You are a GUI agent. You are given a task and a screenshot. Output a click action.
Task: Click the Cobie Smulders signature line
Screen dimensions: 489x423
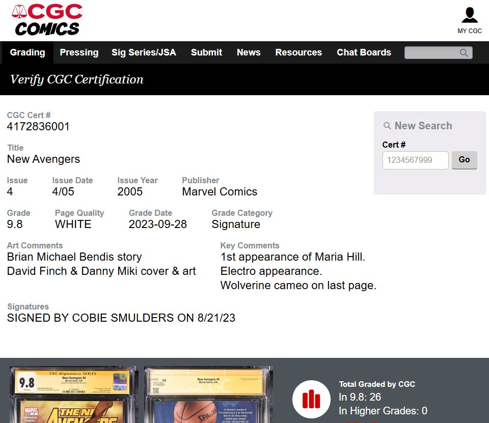coord(121,318)
